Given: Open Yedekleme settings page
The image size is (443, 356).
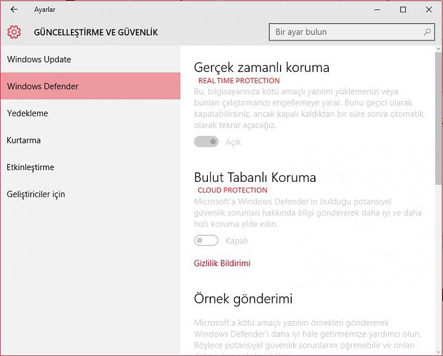Looking at the screenshot, I should (x=90, y=113).
